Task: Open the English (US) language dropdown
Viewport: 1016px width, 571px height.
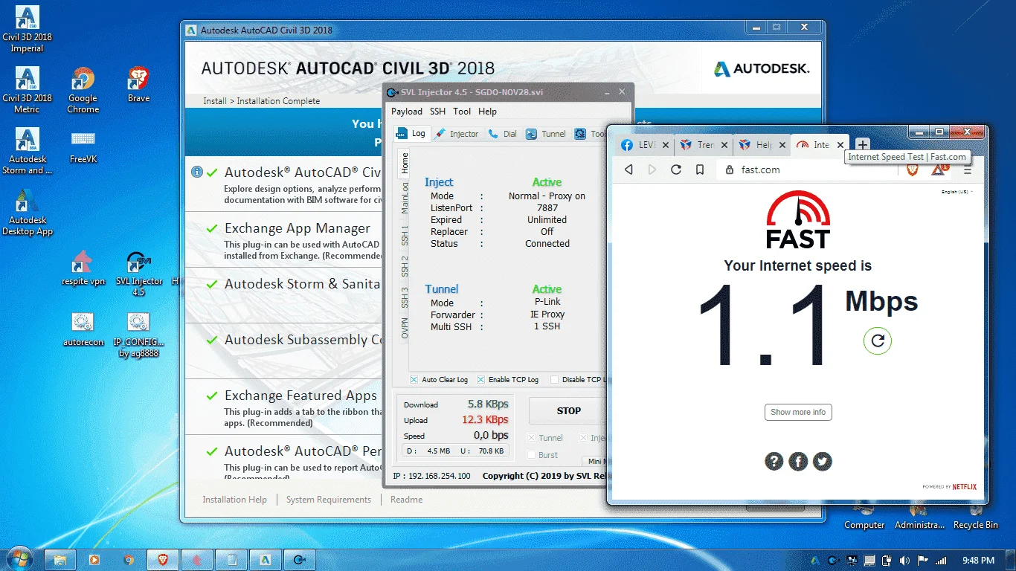Action: click(x=957, y=192)
